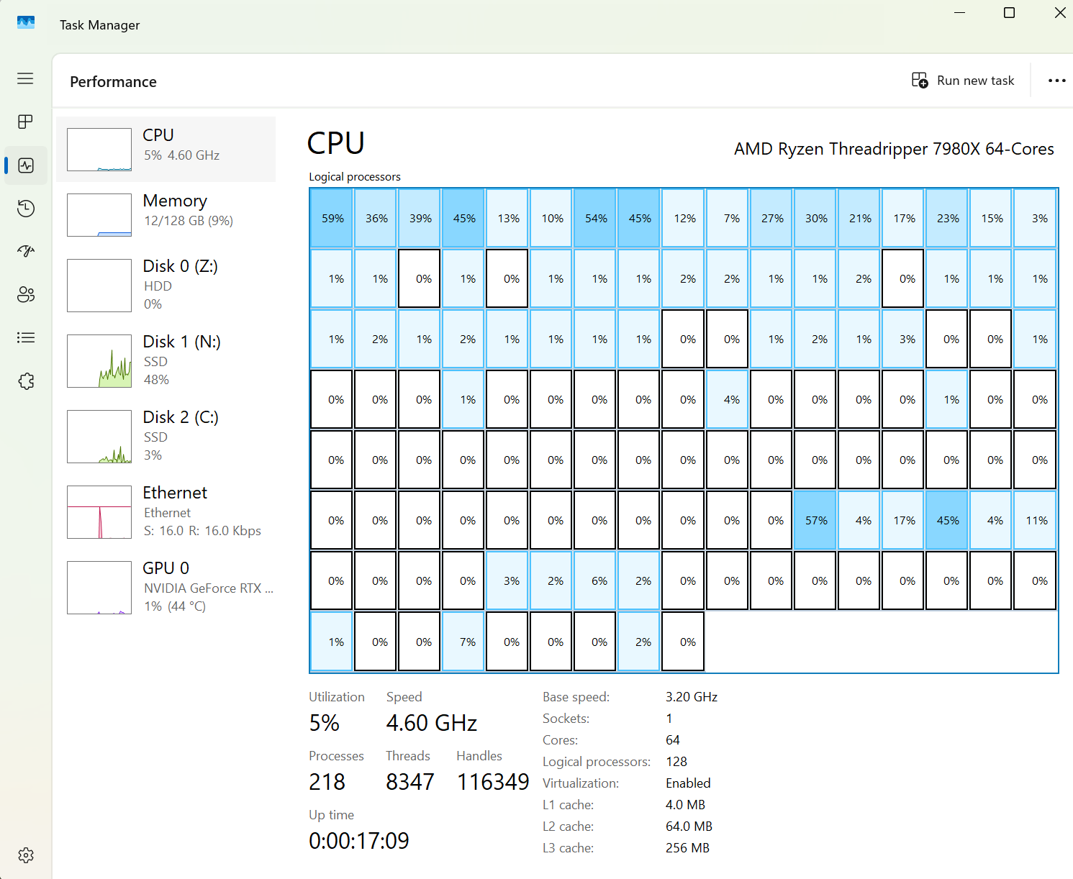Click the 57% logical processor cell
This screenshot has width=1073, height=879.
815,521
